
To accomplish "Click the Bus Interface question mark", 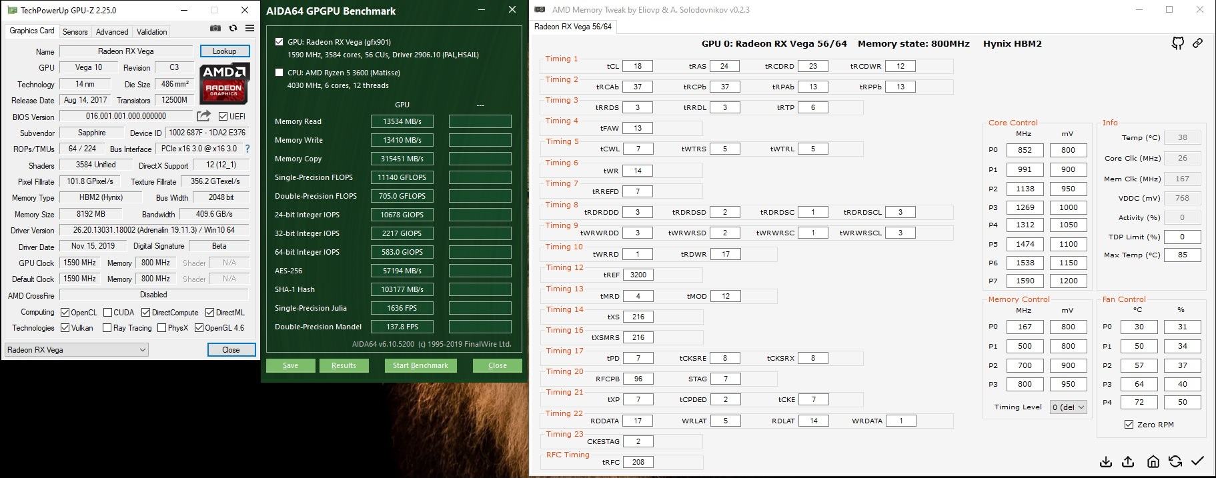I will click(x=247, y=149).
